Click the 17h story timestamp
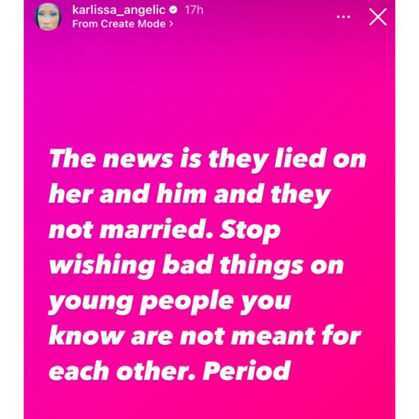The image size is (419, 419). [x=194, y=10]
